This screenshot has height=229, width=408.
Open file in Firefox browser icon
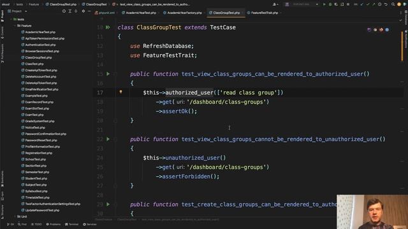(381, 30)
